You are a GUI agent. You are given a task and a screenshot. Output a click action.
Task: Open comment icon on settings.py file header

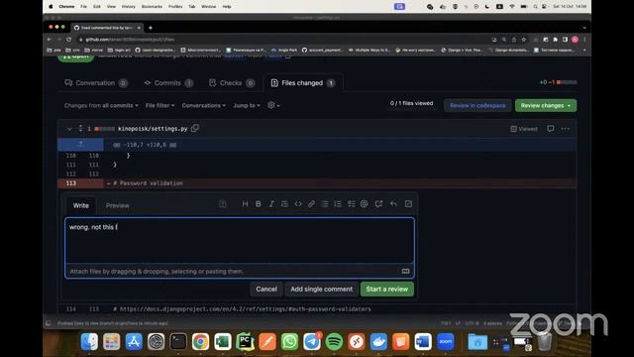click(551, 129)
